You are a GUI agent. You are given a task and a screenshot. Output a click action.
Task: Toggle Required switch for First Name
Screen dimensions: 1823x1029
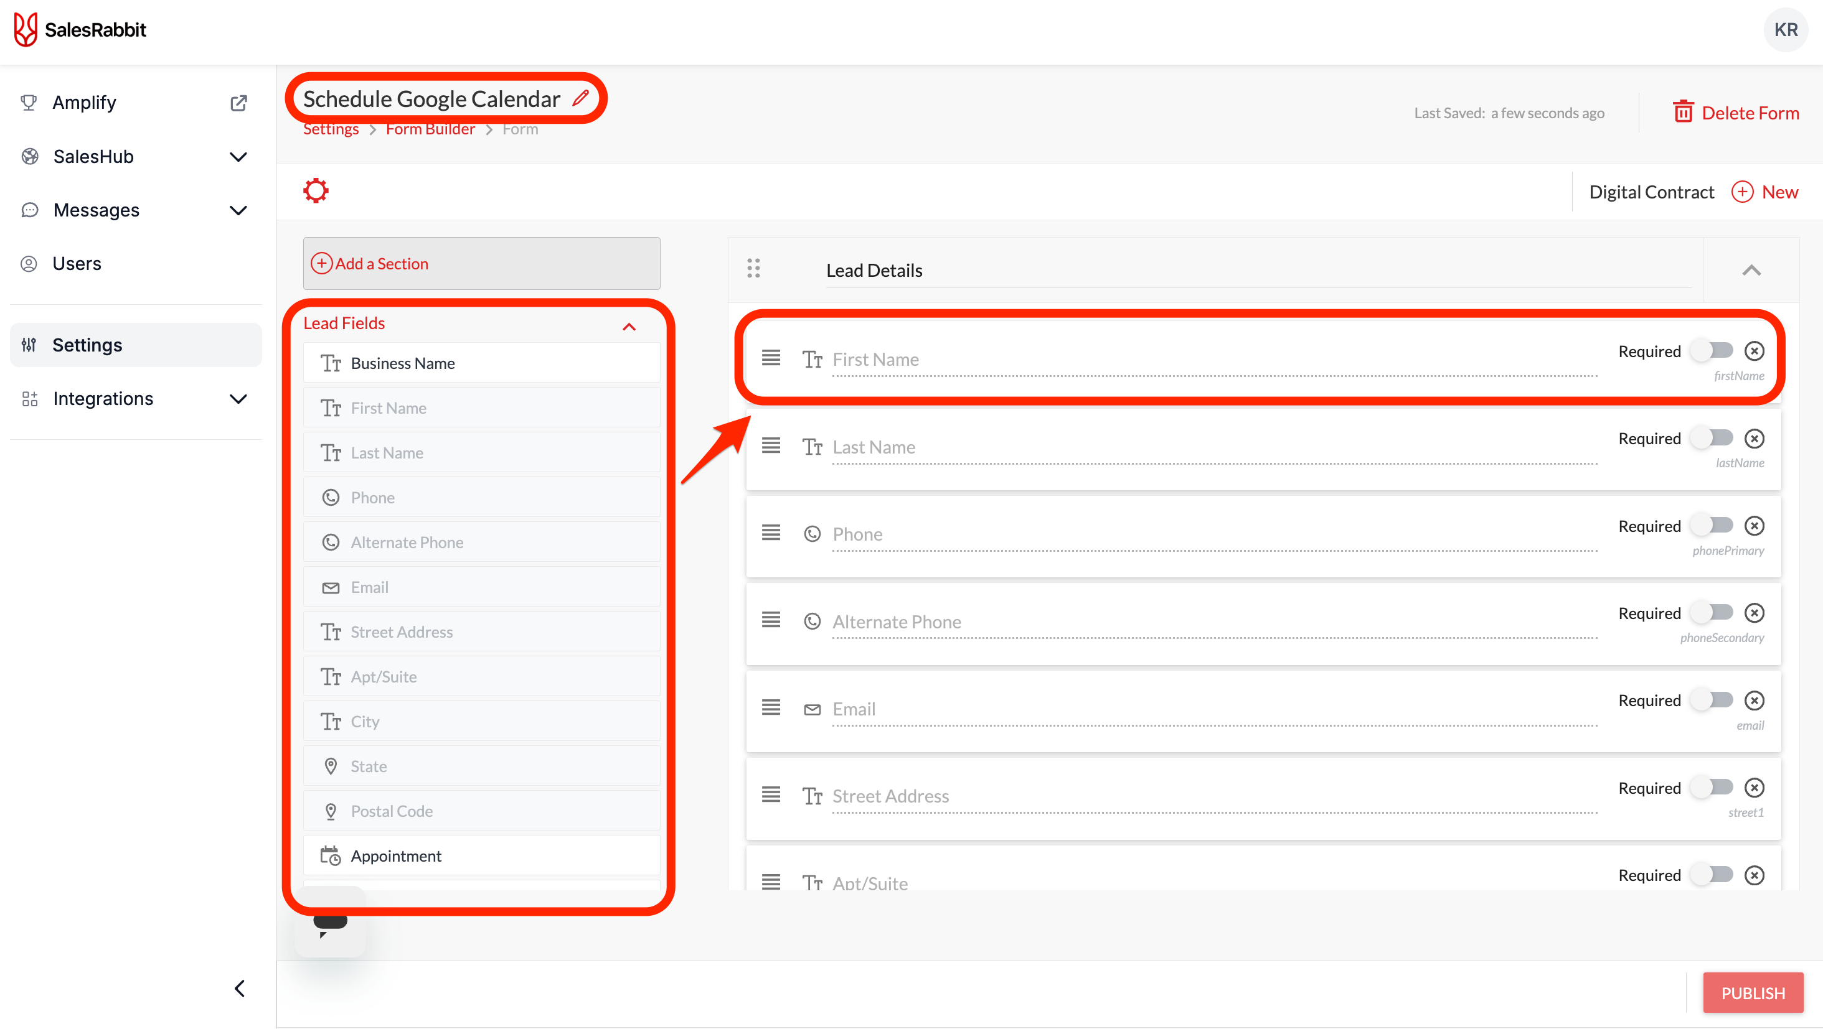pos(1713,351)
